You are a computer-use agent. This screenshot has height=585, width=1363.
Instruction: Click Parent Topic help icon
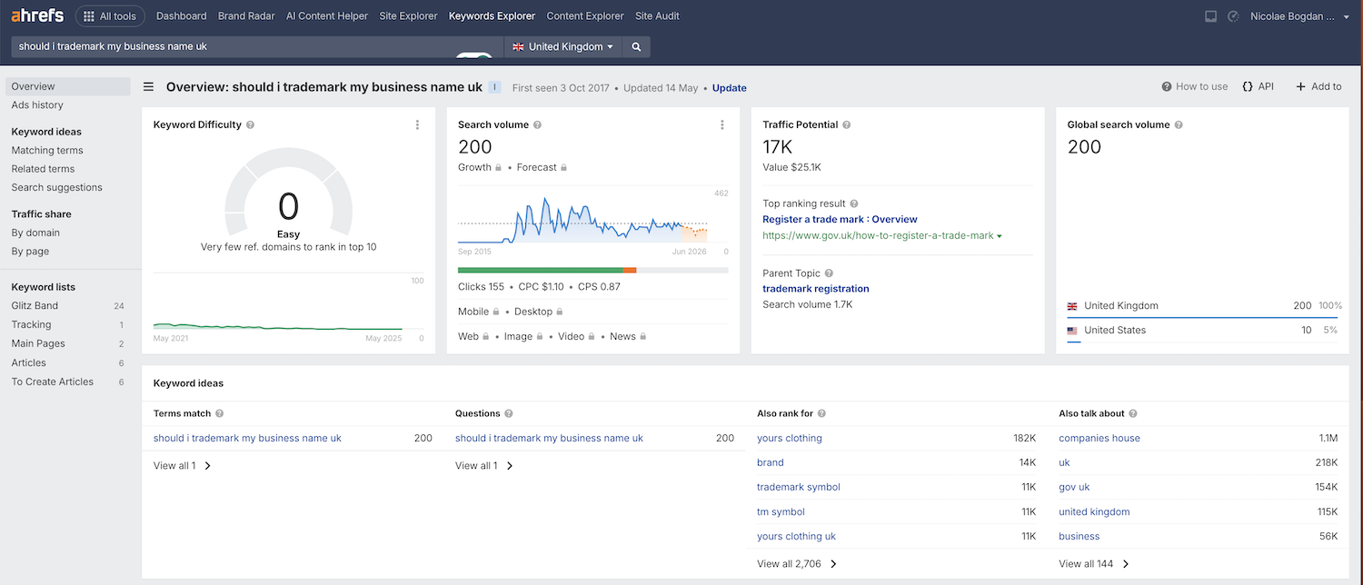coord(829,273)
